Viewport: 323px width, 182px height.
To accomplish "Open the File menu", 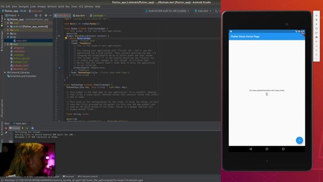I will [x=3, y=7].
